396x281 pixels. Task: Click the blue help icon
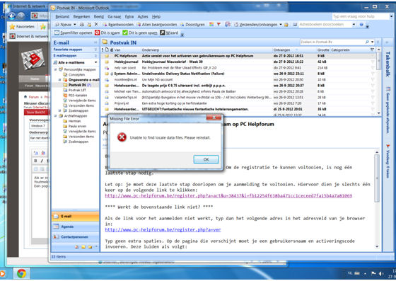tap(361, 25)
